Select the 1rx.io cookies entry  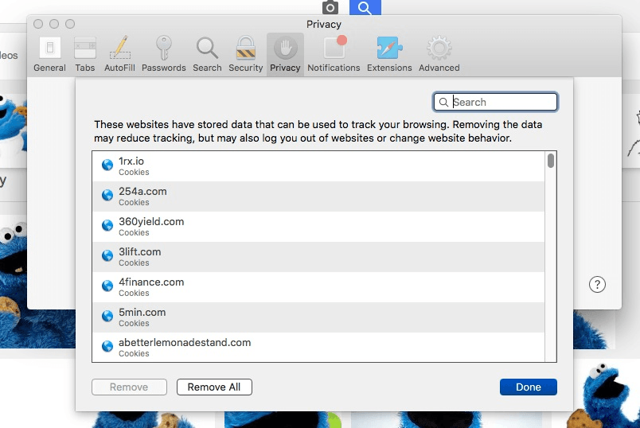tap(318, 166)
